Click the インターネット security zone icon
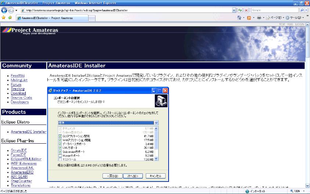This screenshot has height=194, width=310. pos(247,191)
